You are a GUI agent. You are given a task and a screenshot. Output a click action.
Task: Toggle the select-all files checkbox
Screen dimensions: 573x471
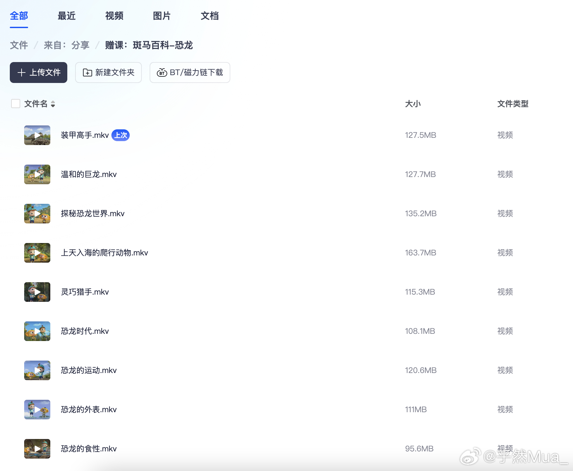coord(15,104)
